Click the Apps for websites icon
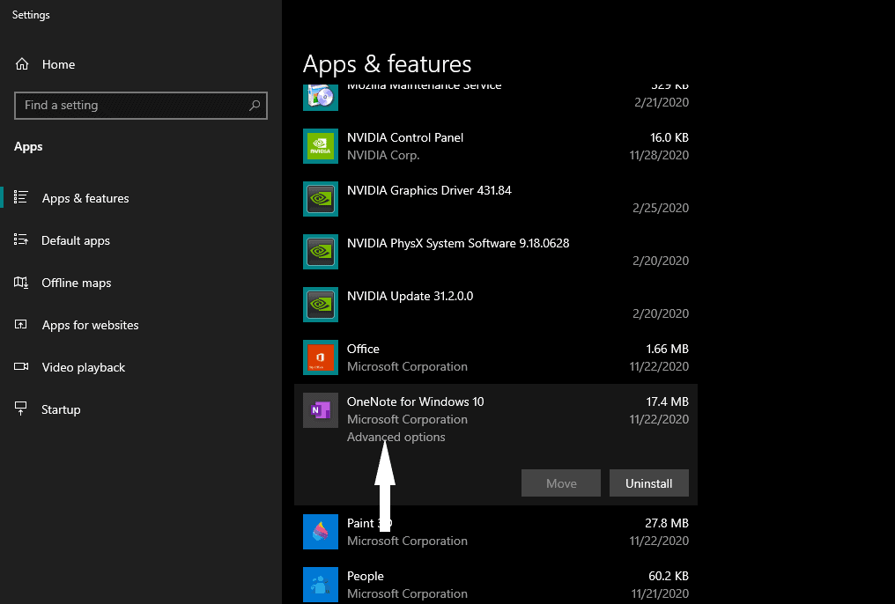The width and height of the screenshot is (895, 604). point(20,325)
